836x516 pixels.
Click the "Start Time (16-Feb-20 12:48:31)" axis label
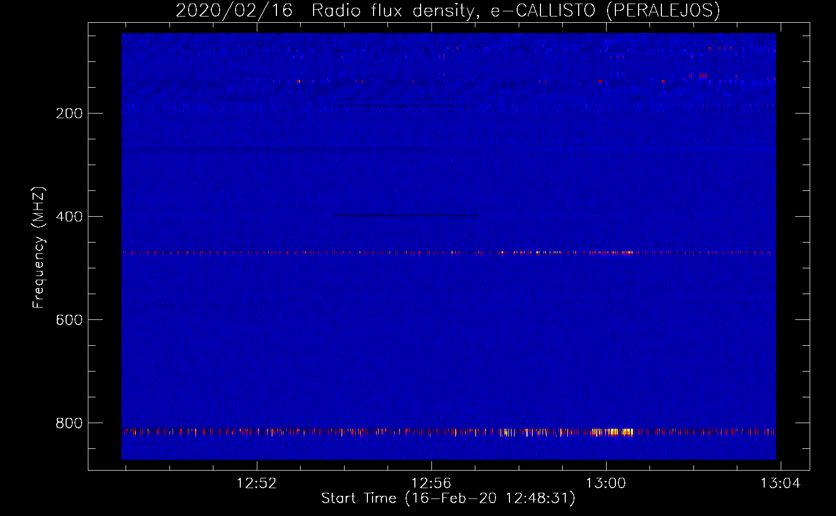click(x=448, y=498)
